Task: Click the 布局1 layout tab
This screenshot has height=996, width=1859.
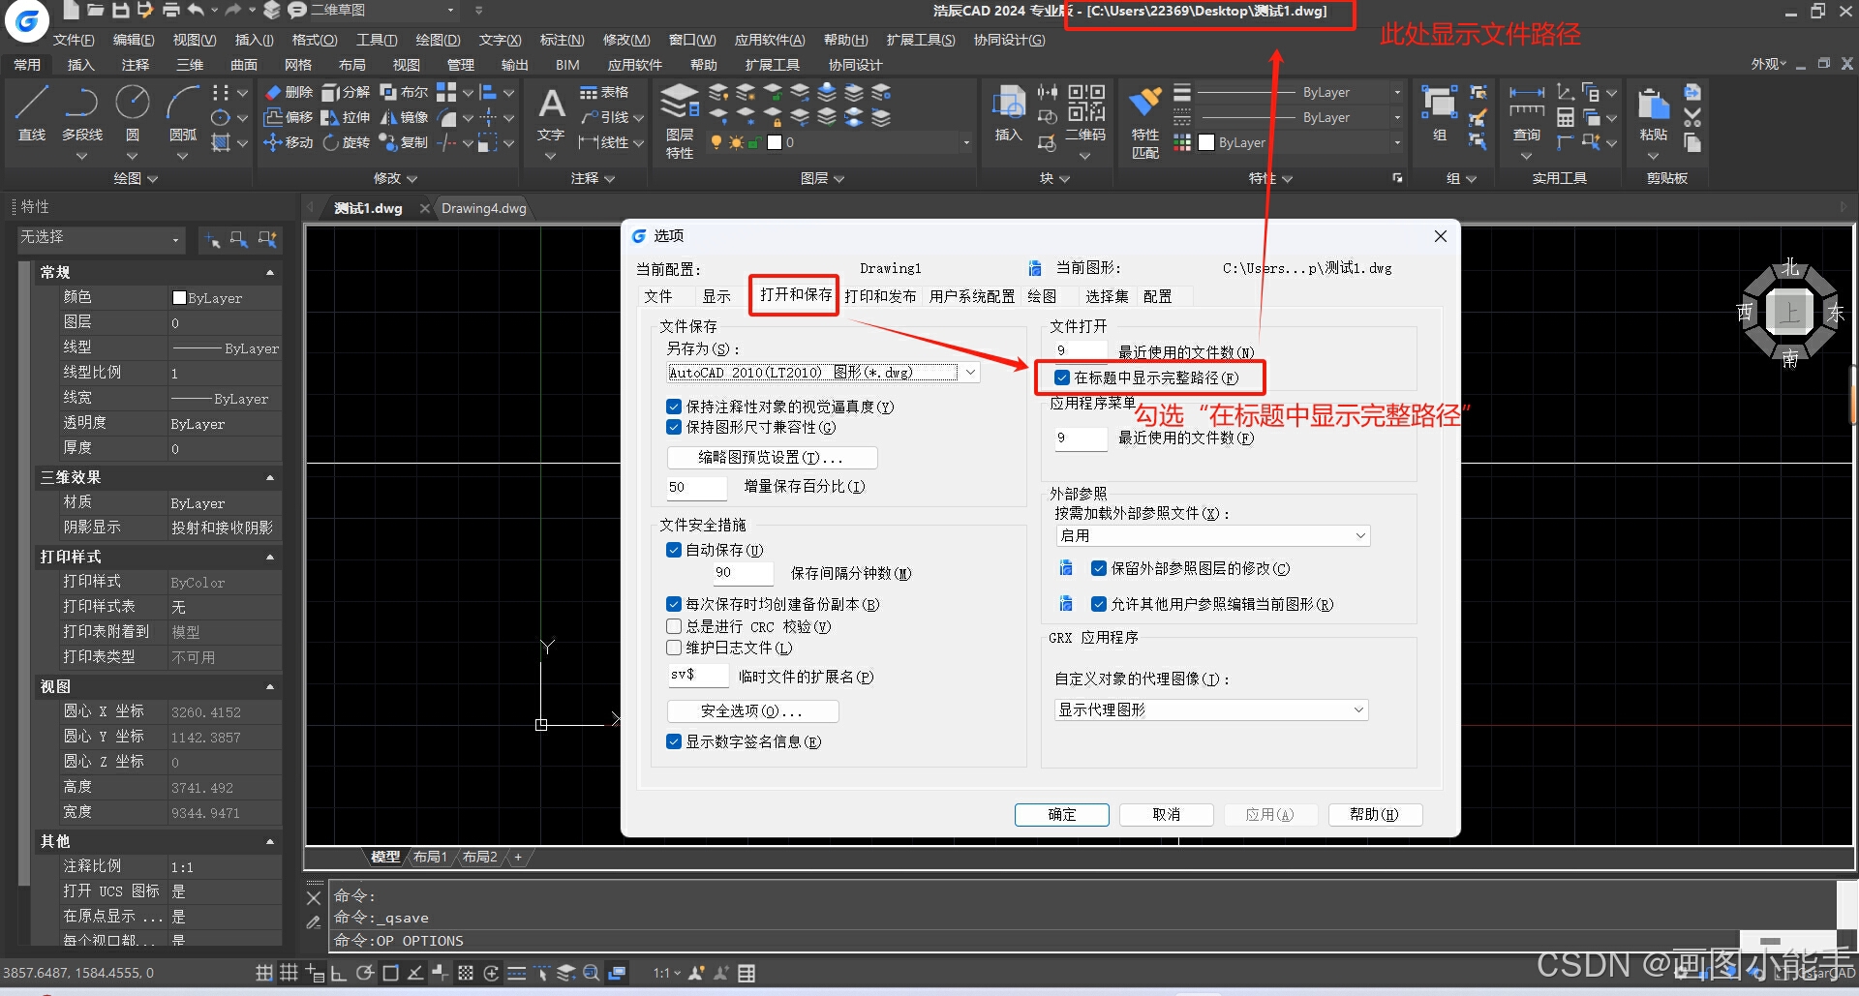Action: pos(430,857)
